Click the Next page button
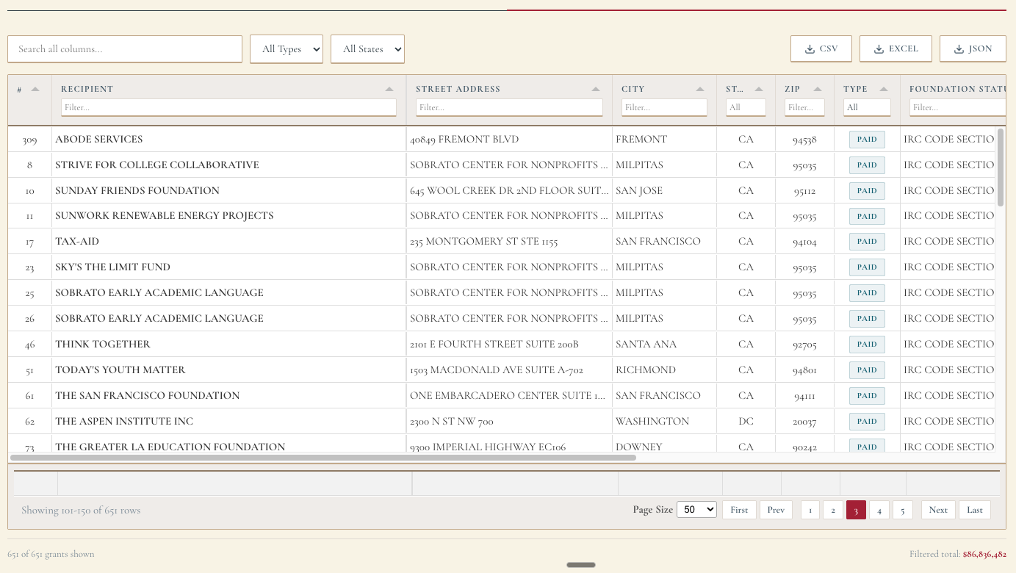The width and height of the screenshot is (1016, 573). (x=938, y=510)
